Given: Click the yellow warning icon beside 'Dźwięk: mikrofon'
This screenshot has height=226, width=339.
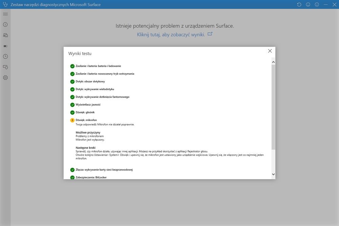Looking at the screenshot, I should pos(73,120).
